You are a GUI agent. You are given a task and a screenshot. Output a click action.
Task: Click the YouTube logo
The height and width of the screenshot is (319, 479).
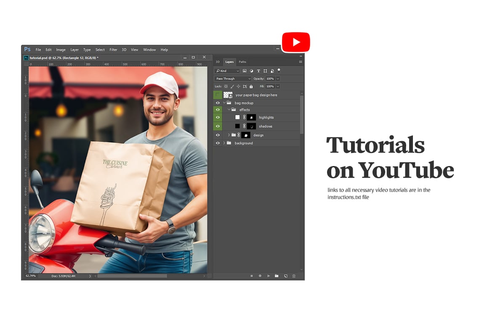tap(296, 42)
